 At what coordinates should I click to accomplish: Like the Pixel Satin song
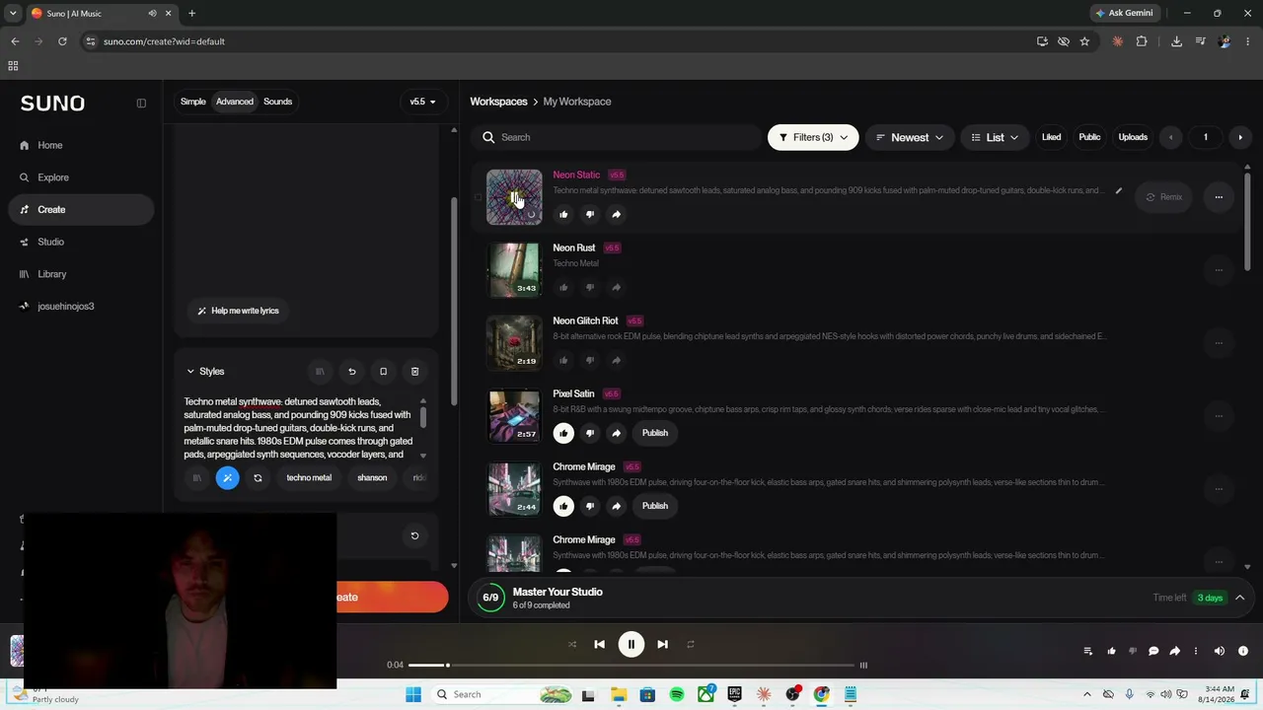[563, 433]
